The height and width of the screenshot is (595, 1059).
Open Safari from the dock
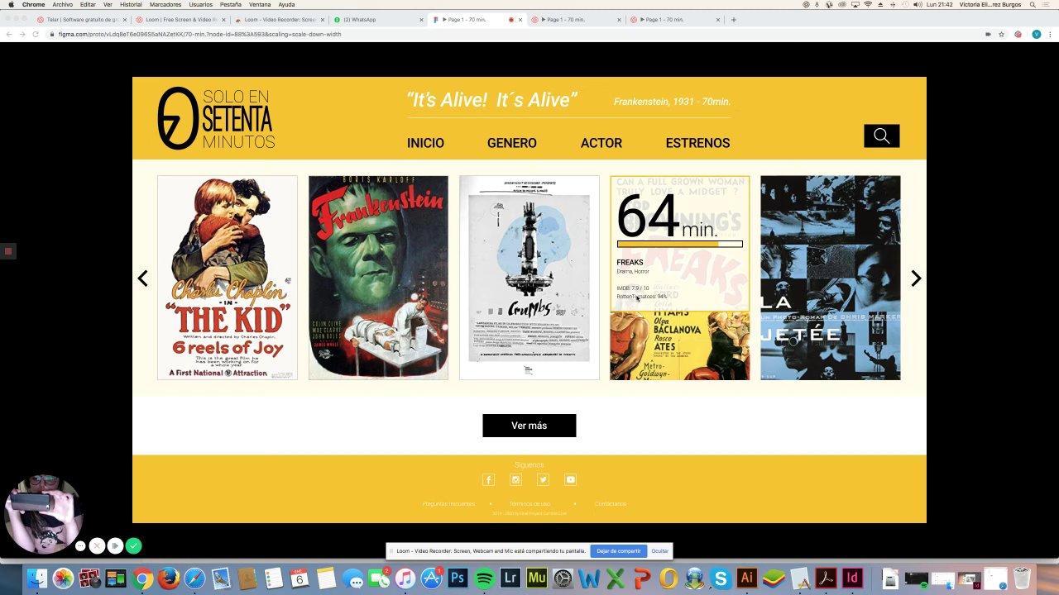pos(195,578)
